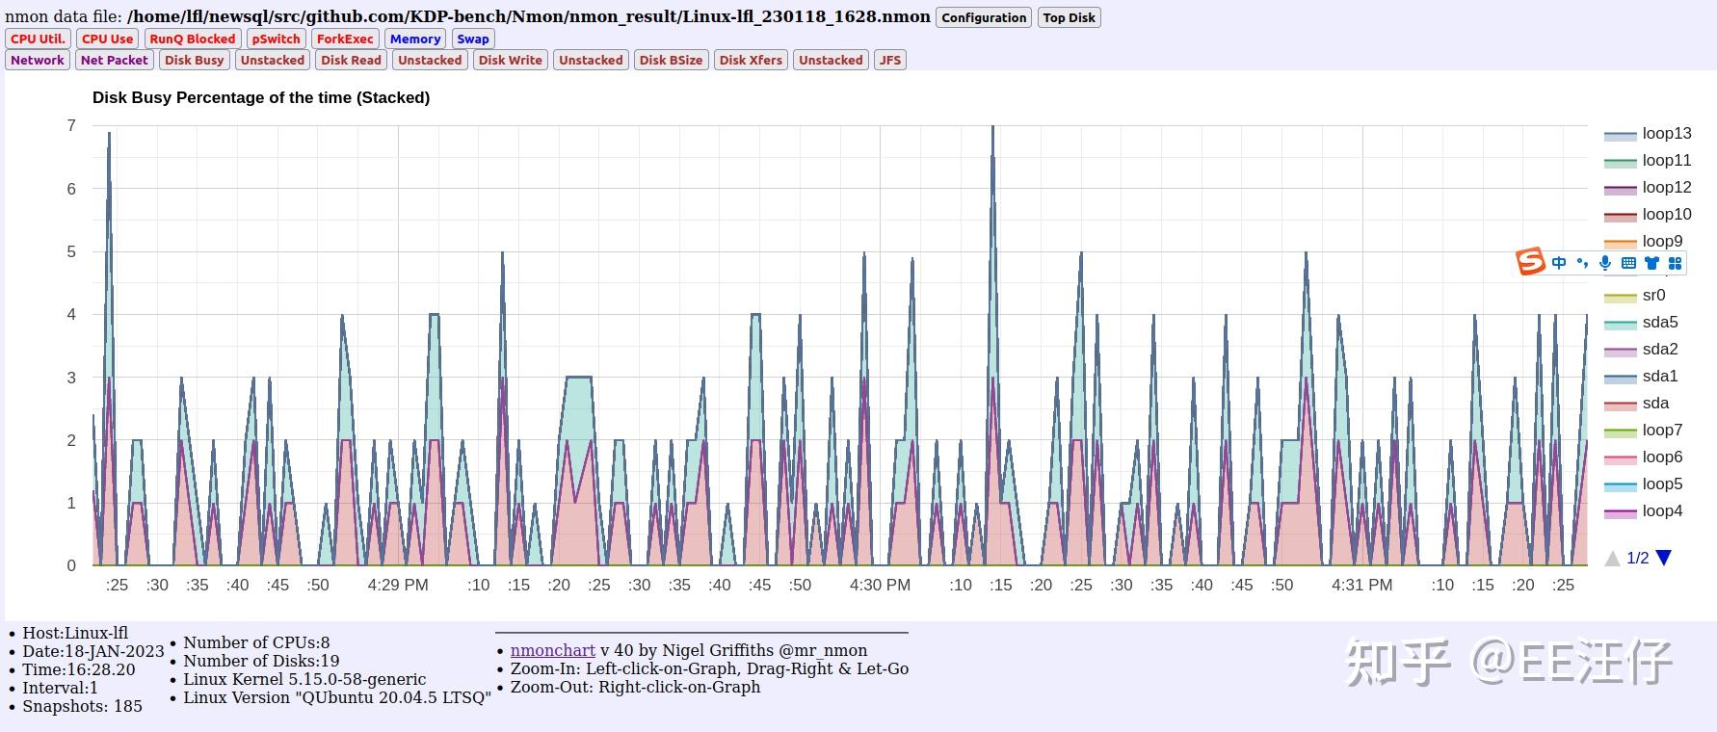The height and width of the screenshot is (732, 1717).
Task: Click the y-axis label 7
Action: coord(71,125)
